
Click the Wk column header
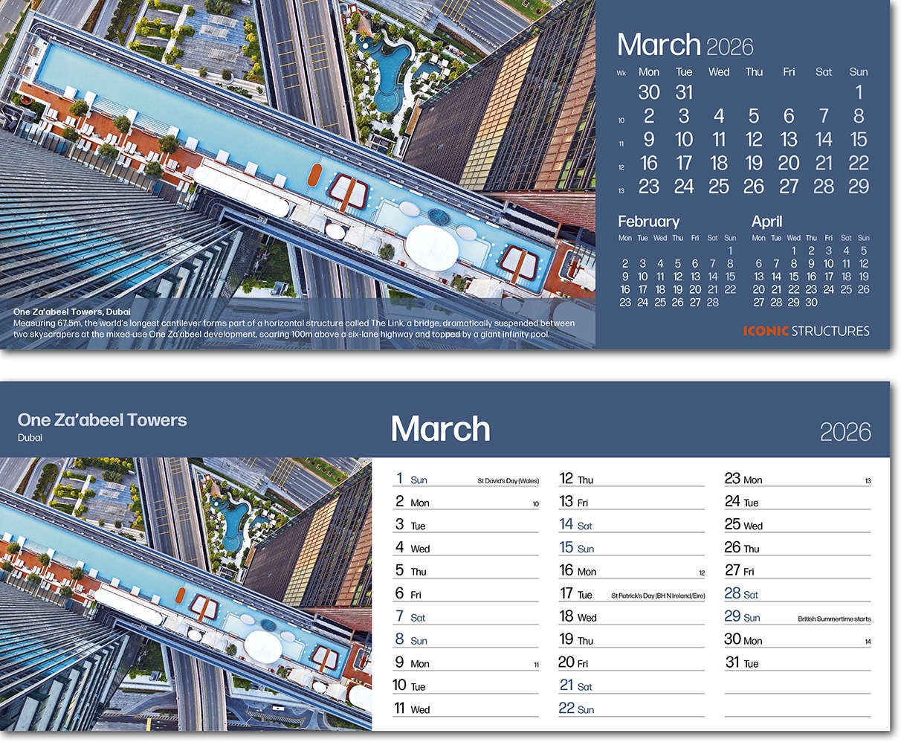[621, 72]
